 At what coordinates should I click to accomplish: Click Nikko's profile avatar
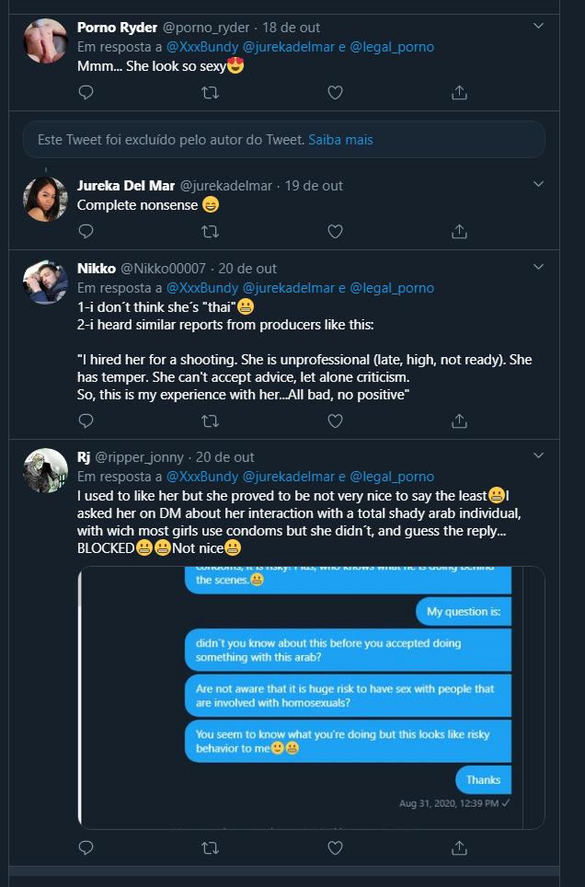point(45,282)
